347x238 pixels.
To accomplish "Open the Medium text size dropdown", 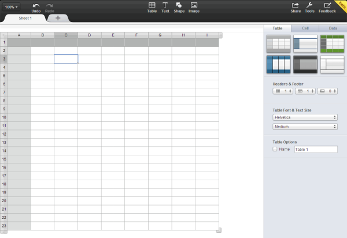I will click(x=305, y=127).
